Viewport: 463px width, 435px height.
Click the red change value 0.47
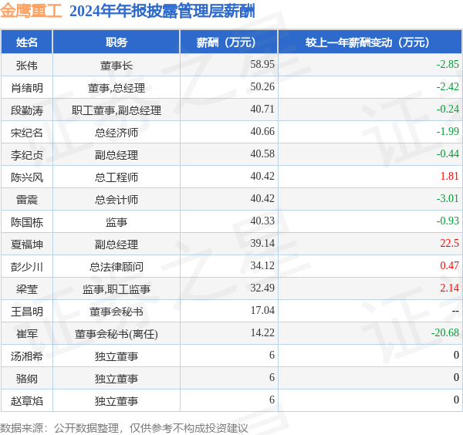[450, 266]
